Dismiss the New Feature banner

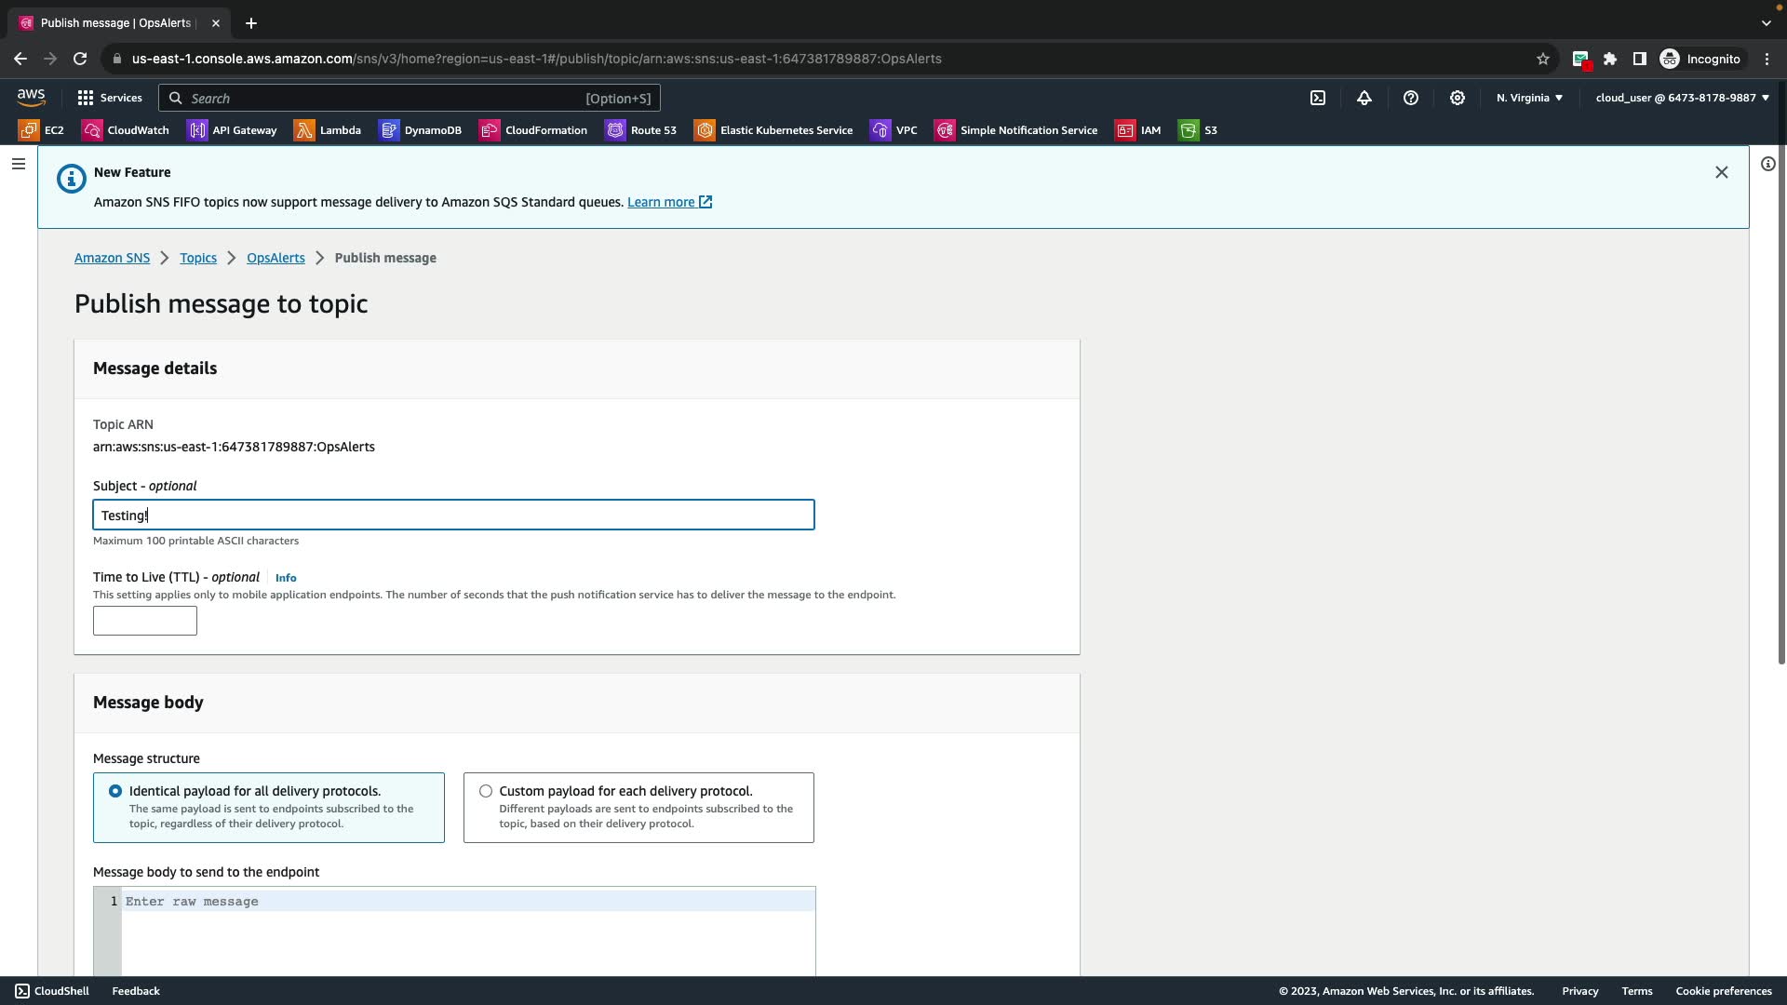pyautogui.click(x=1721, y=172)
